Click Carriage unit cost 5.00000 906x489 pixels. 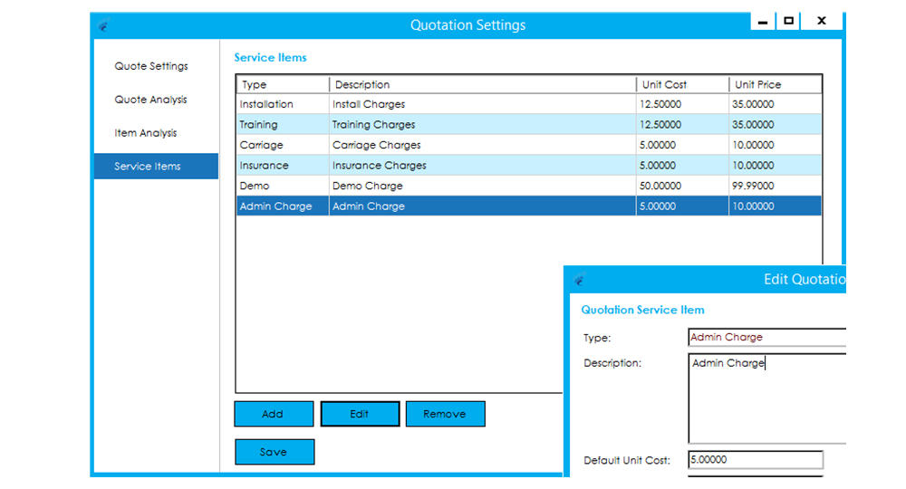(683, 145)
